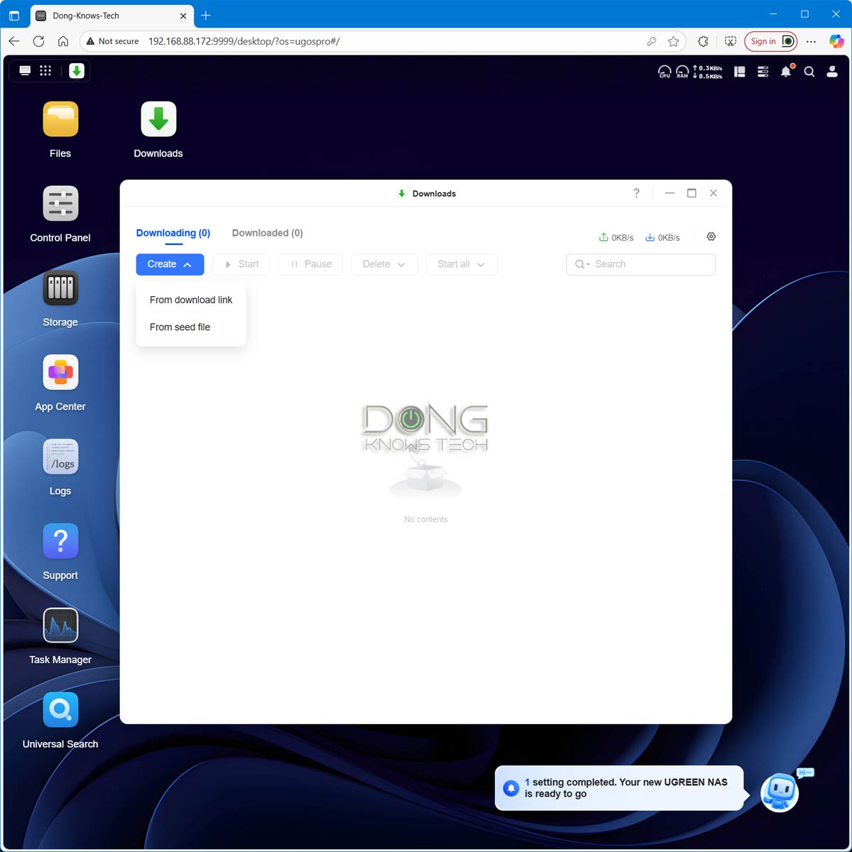852x852 pixels.
Task: Open the Files desktop icon
Action: click(x=60, y=119)
